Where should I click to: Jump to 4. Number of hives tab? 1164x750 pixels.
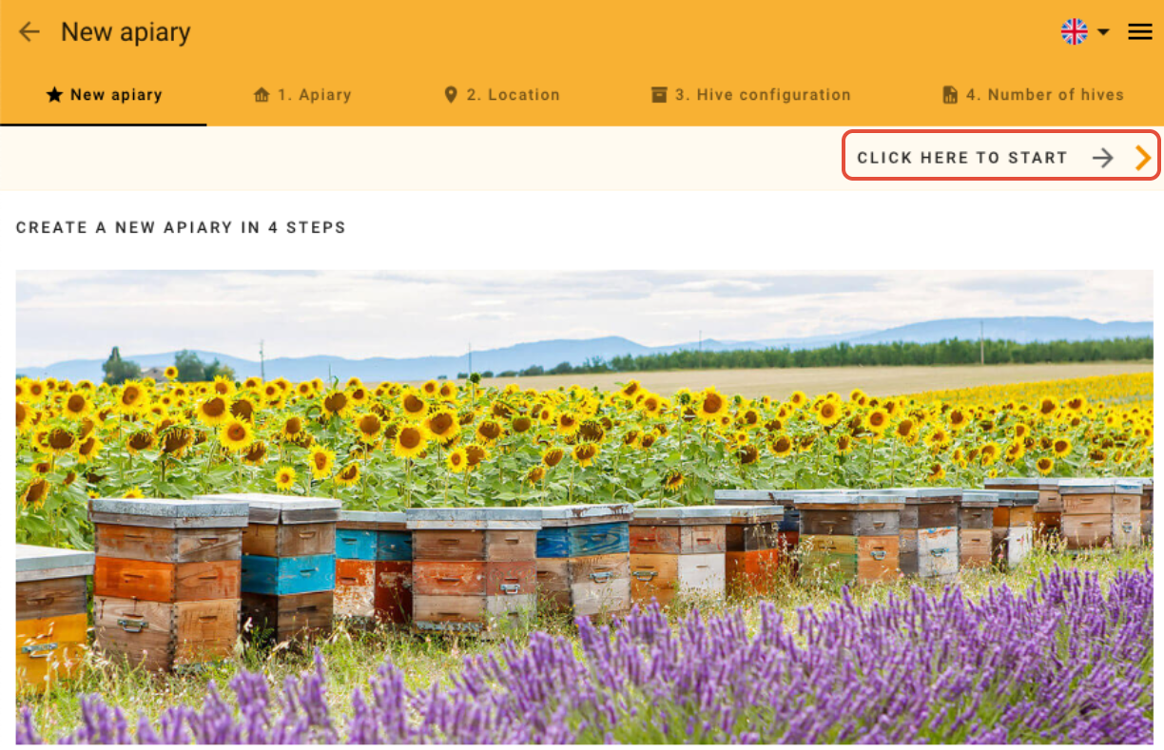pyautogui.click(x=1045, y=95)
